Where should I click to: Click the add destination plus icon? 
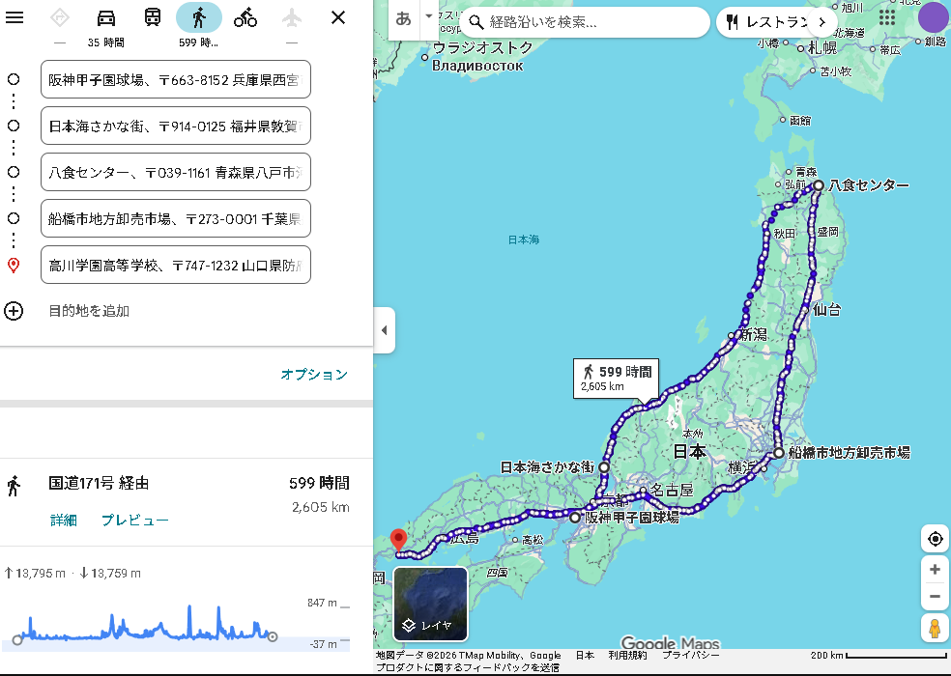click(x=14, y=311)
